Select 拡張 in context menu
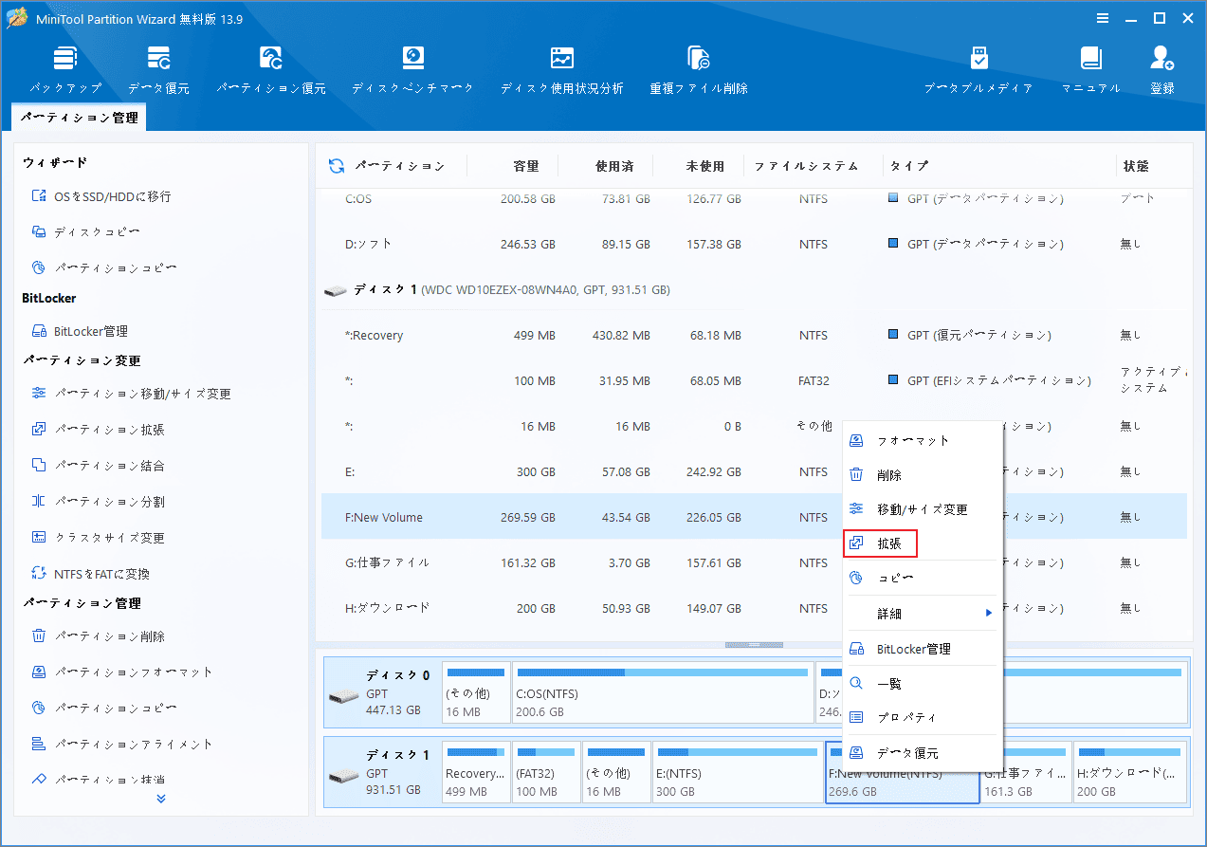 click(880, 543)
